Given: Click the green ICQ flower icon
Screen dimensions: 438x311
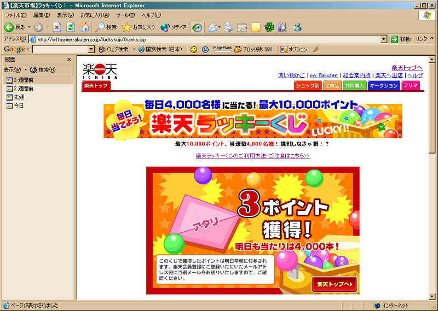Looking at the screenshot, I should (x=269, y=27).
